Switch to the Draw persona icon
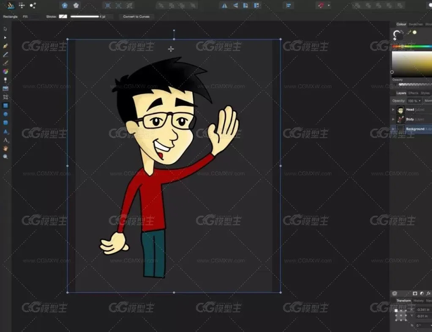This screenshot has height=332, width=432. (x=11, y=5)
